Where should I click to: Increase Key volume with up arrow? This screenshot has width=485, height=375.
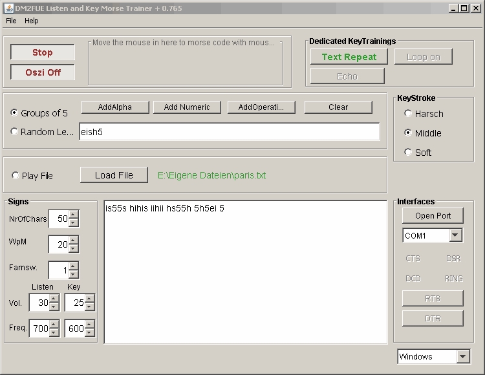pyautogui.click(x=89, y=298)
